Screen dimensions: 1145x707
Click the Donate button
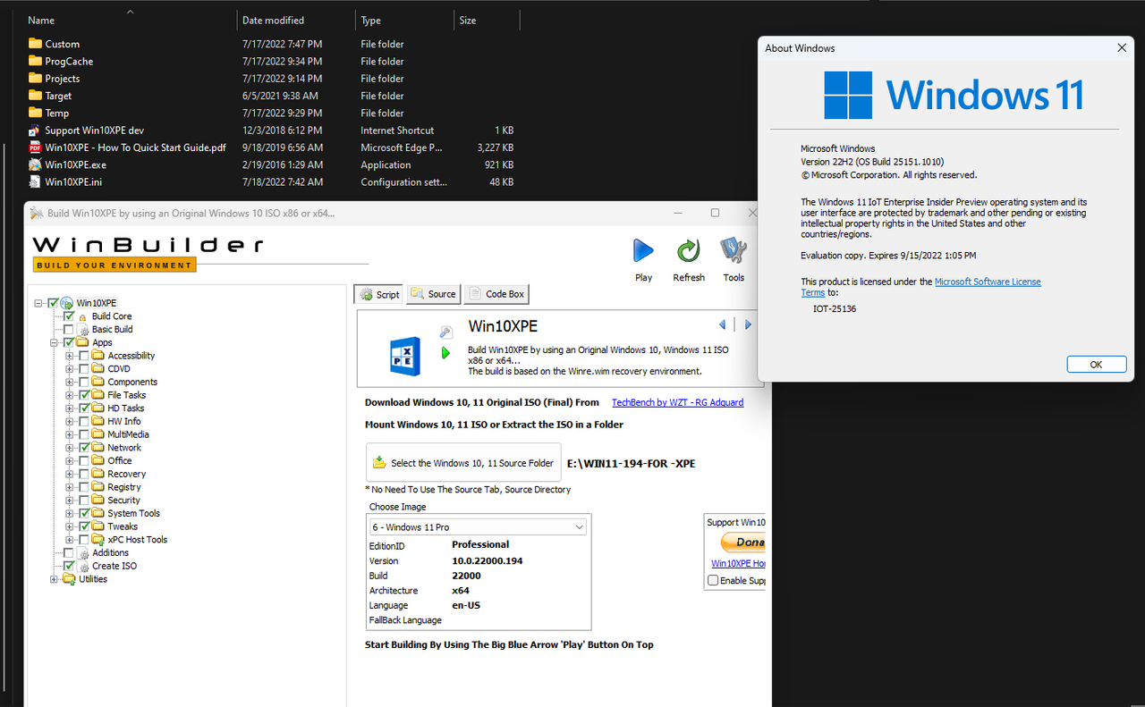click(742, 543)
